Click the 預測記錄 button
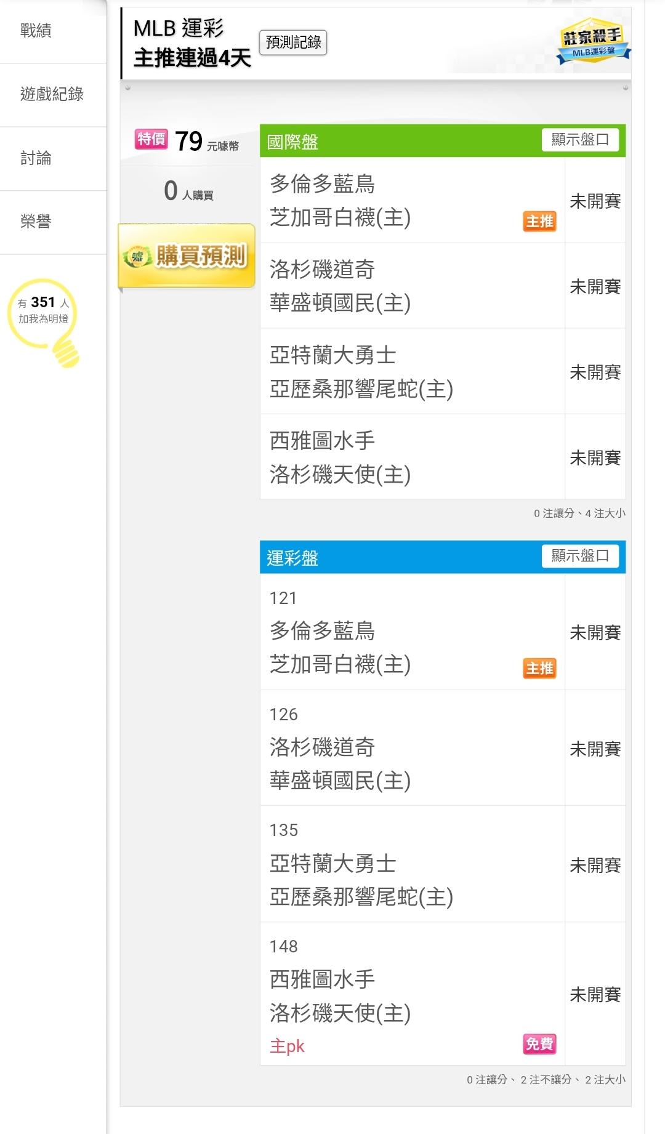Image resolution: width=665 pixels, height=1134 pixels. 293,42
